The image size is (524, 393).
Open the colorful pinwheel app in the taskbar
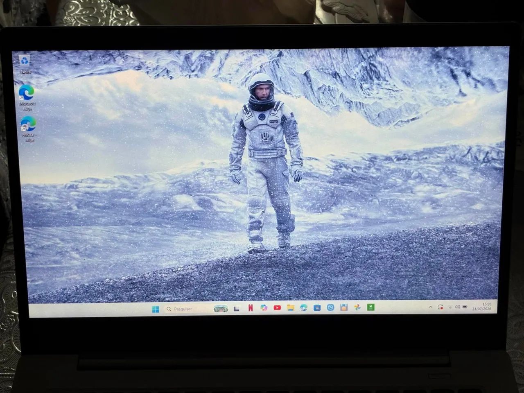(x=357, y=307)
